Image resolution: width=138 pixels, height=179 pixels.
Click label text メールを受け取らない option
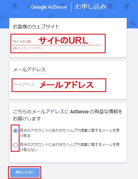[x=70, y=147]
